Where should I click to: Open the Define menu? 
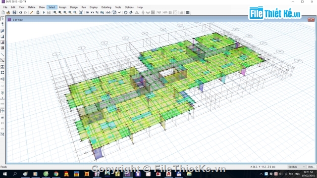[x=32, y=7]
